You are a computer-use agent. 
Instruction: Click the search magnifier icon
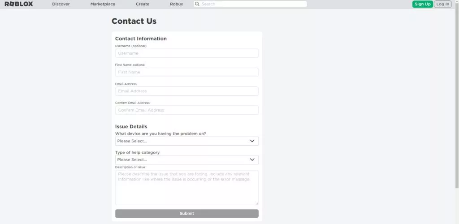coord(197,4)
